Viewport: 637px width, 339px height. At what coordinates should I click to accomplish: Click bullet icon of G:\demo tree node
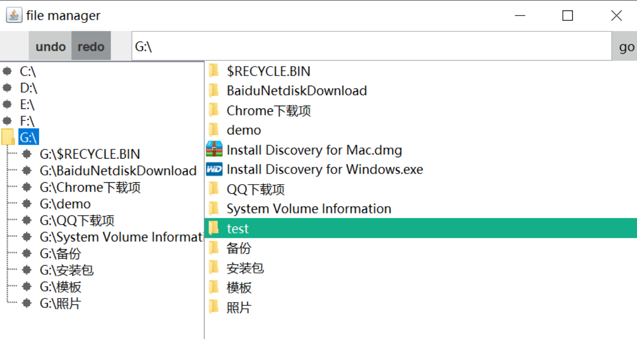(27, 204)
